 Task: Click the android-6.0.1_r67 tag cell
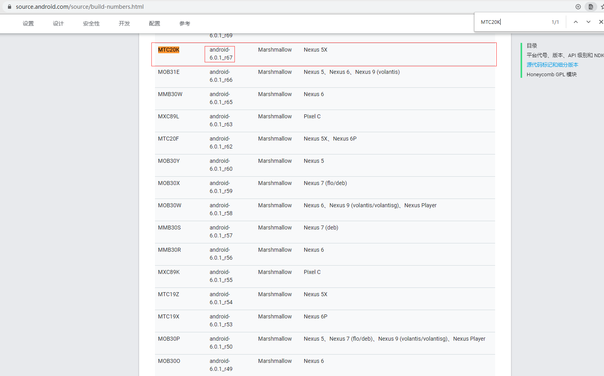(221, 54)
